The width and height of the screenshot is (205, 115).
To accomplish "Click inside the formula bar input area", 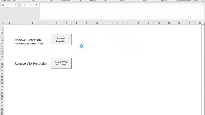I will tap(121, 11).
